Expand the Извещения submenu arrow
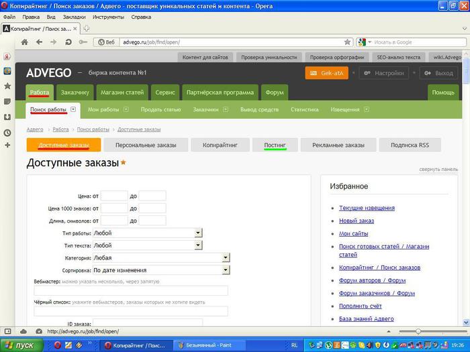The height and width of the screenshot is (352, 470). pyautogui.click(x=367, y=109)
